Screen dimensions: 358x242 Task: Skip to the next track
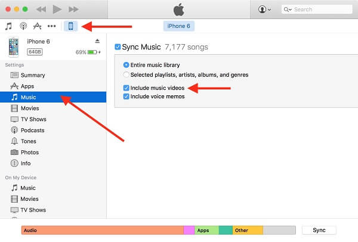coord(73,10)
